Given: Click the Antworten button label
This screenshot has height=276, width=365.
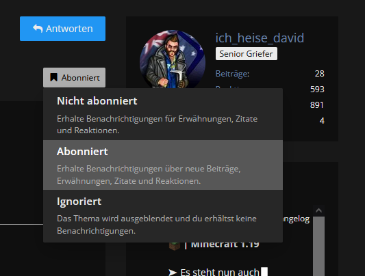Looking at the screenshot, I should (x=69, y=29).
